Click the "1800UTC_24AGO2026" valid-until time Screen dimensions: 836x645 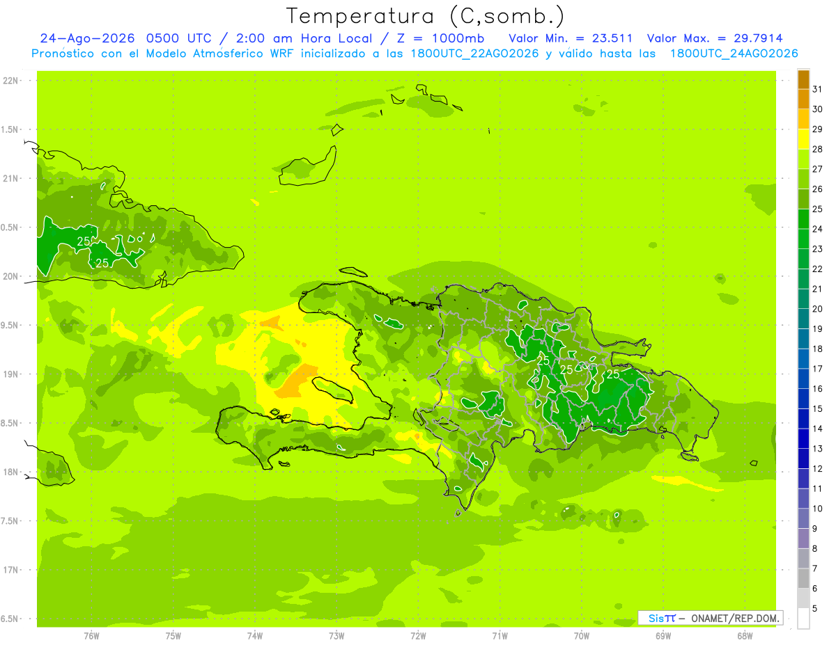734,54
